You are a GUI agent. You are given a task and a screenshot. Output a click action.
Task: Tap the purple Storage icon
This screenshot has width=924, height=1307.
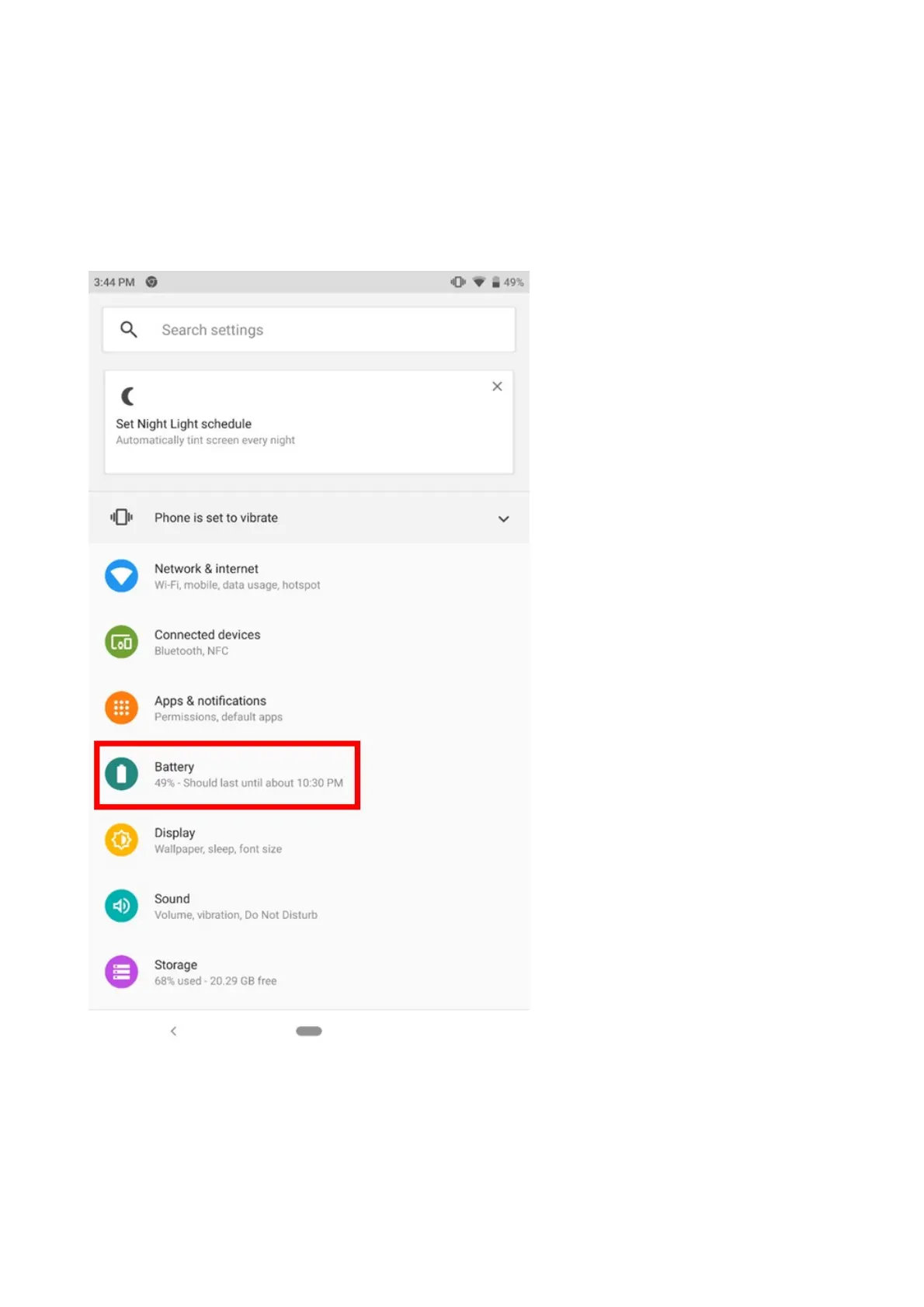(121, 972)
